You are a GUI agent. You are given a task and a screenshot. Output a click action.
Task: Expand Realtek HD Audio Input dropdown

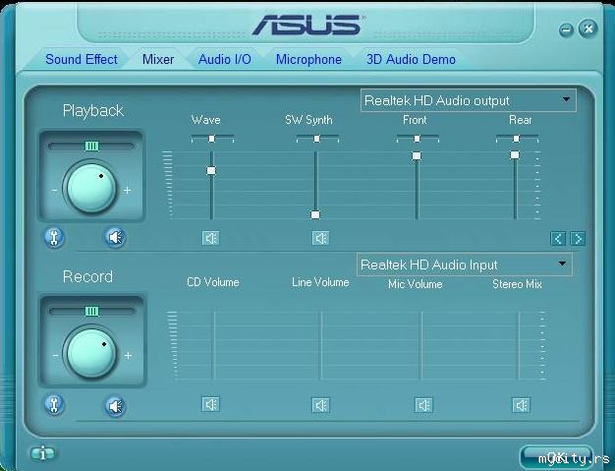pos(465,265)
